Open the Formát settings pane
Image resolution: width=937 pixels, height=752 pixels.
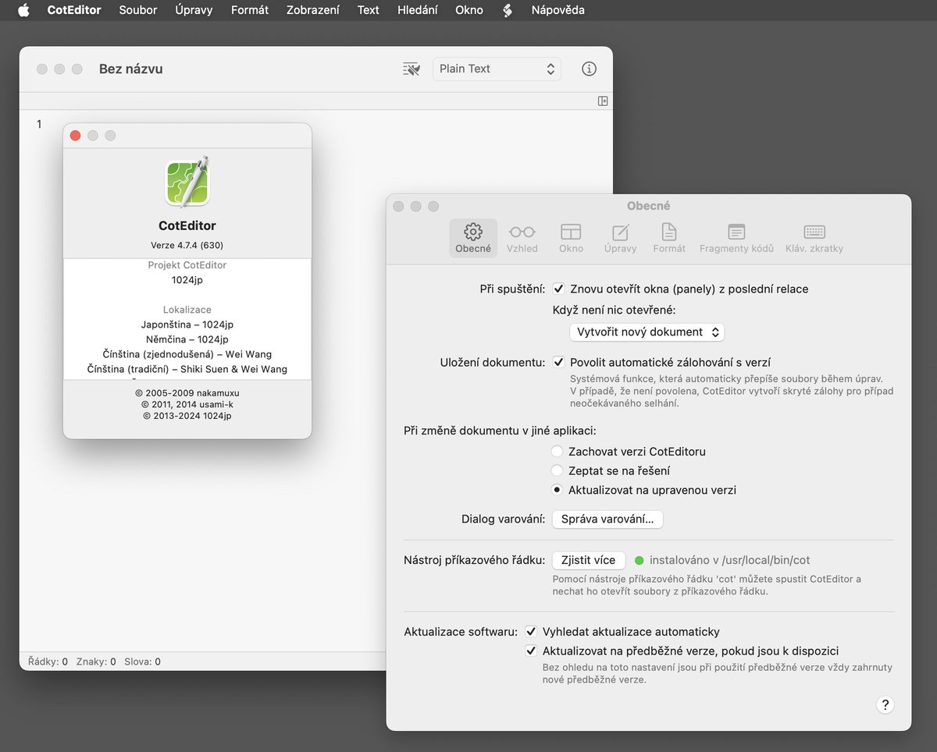pos(669,238)
